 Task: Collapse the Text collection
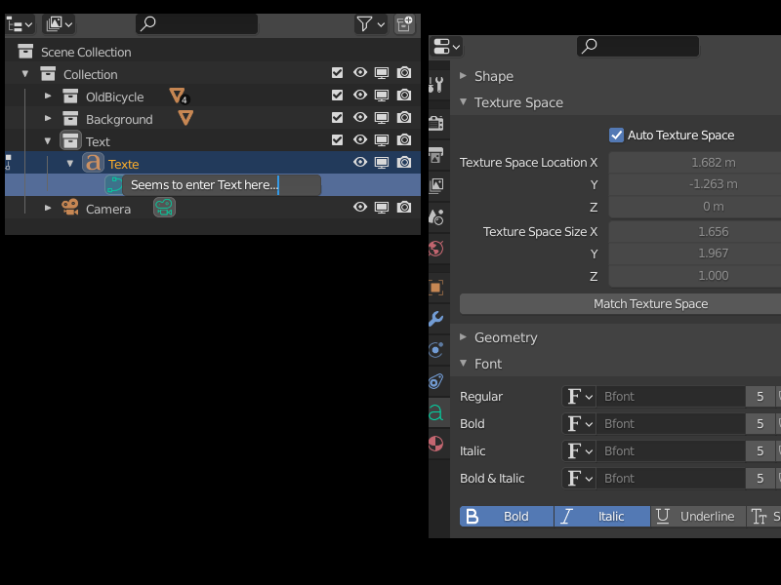(x=48, y=141)
